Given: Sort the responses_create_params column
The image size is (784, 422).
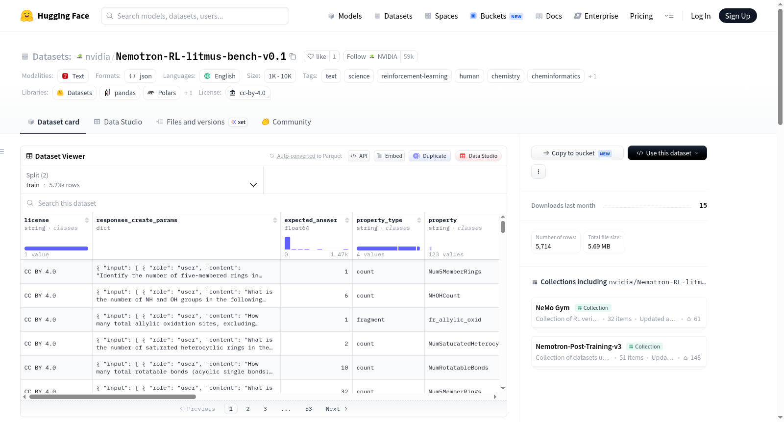Looking at the screenshot, I should 275,220.
